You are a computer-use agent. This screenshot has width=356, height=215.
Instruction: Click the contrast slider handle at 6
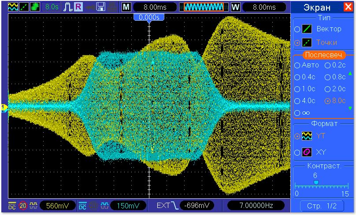coord(316,182)
